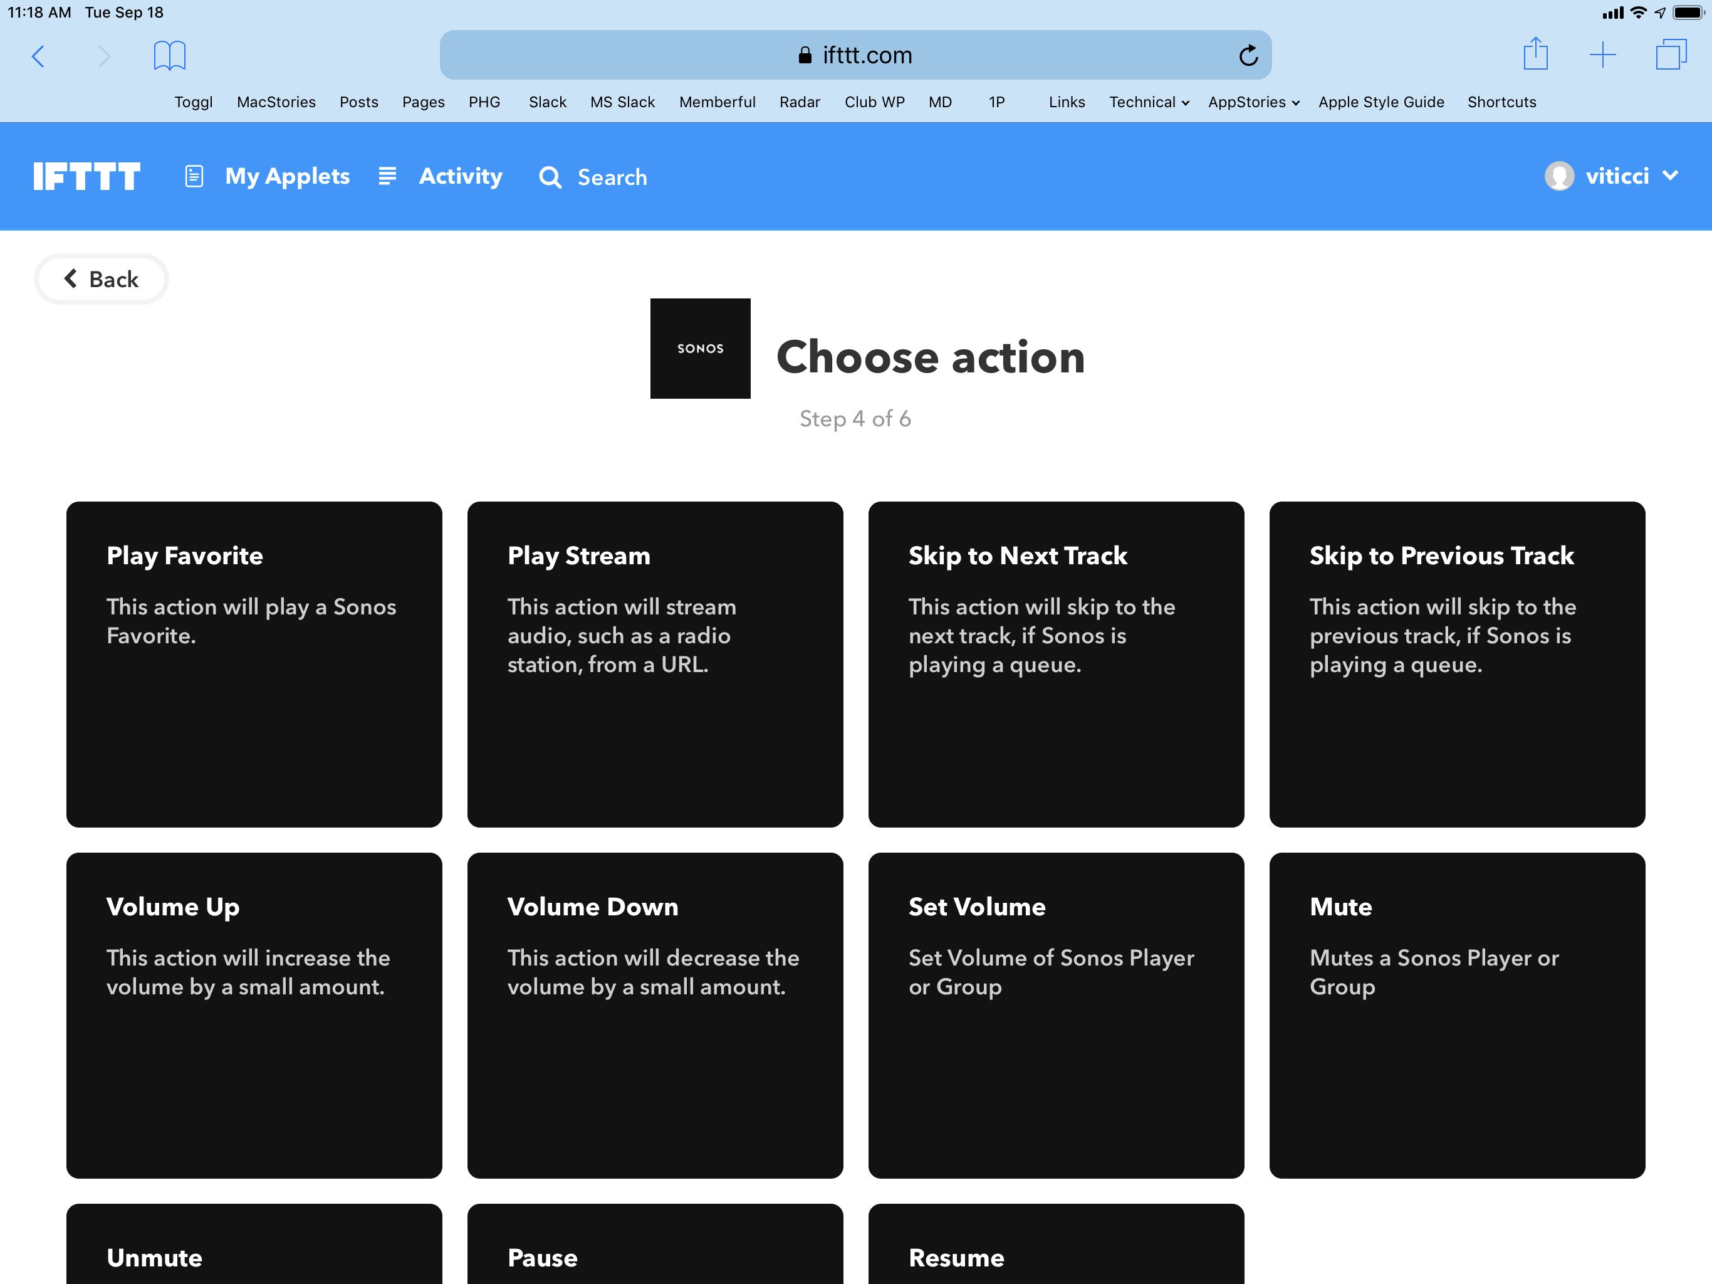Go back with the Back button
This screenshot has width=1712, height=1284.
(102, 279)
